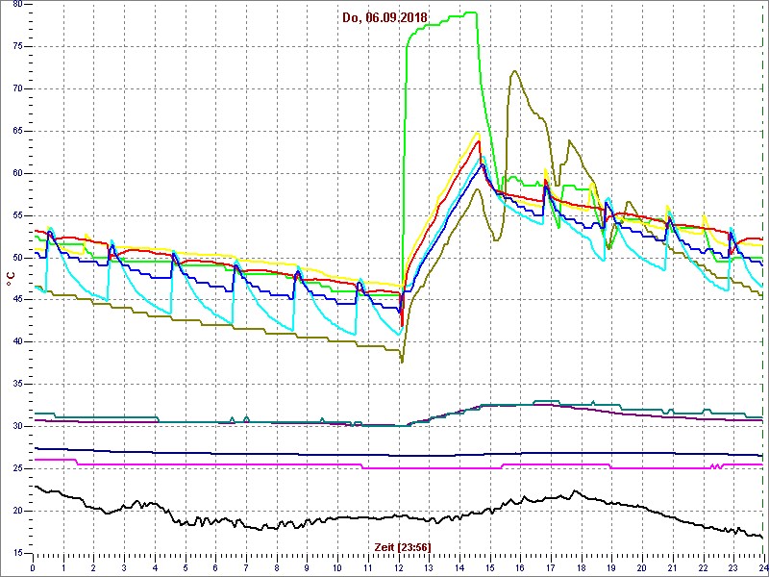
Task: Click hour 23 on the time axis
Action: [732, 567]
